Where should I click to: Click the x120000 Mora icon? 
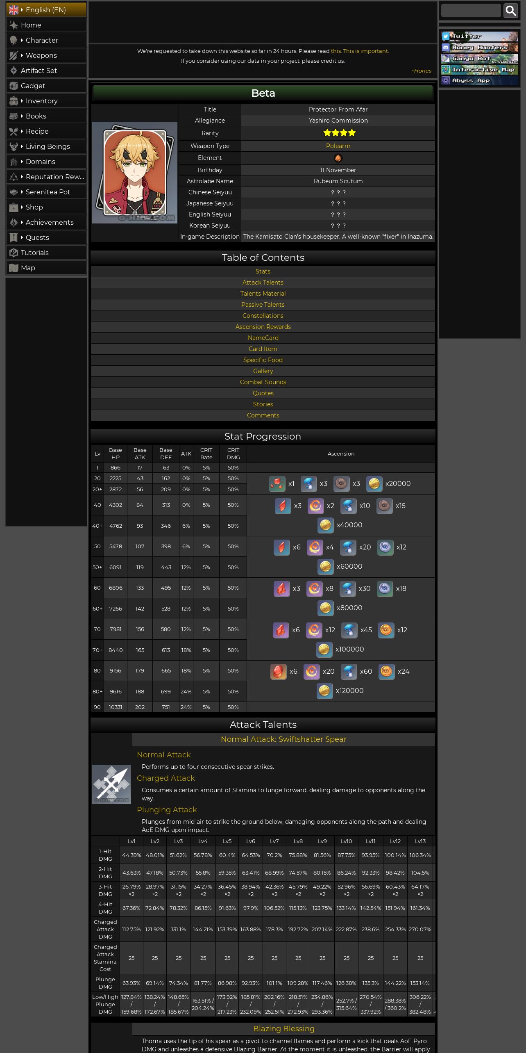tap(325, 691)
